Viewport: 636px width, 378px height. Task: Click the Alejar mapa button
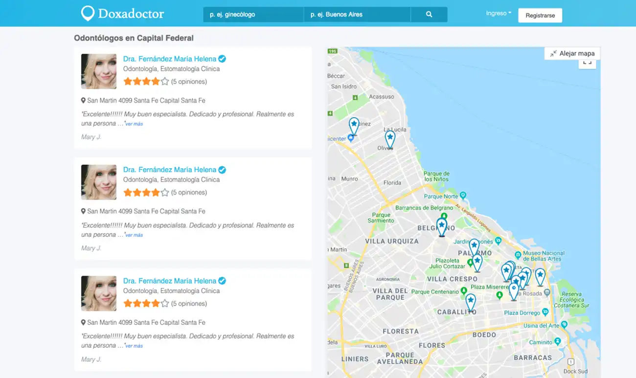pos(572,53)
